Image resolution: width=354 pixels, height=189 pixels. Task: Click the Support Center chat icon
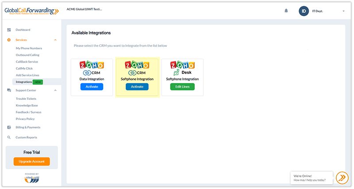click(9, 91)
